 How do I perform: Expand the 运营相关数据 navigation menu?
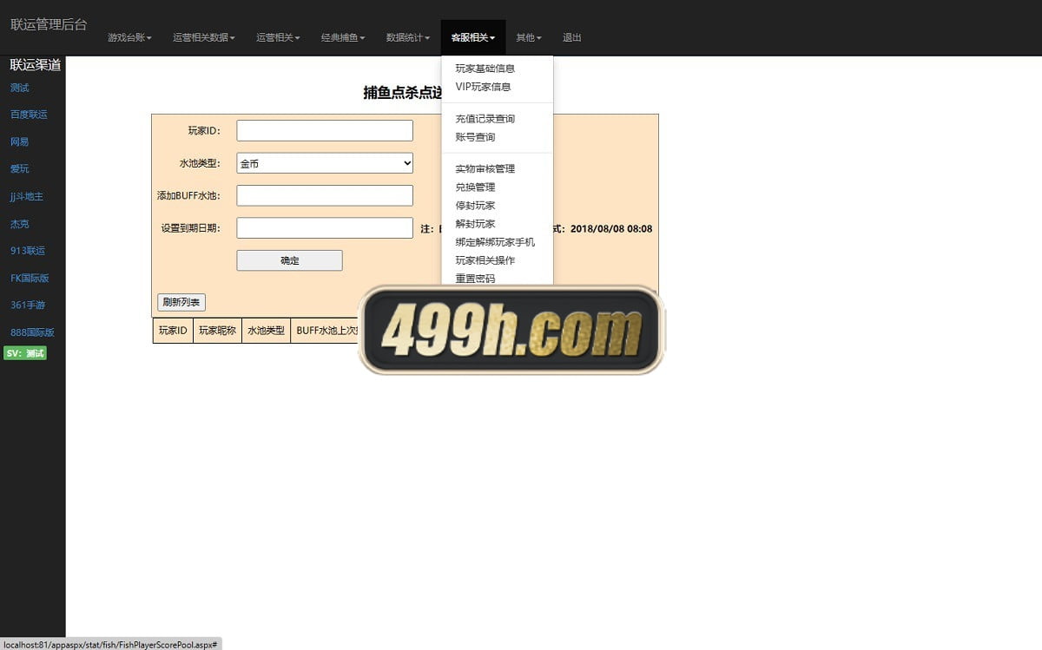point(204,38)
